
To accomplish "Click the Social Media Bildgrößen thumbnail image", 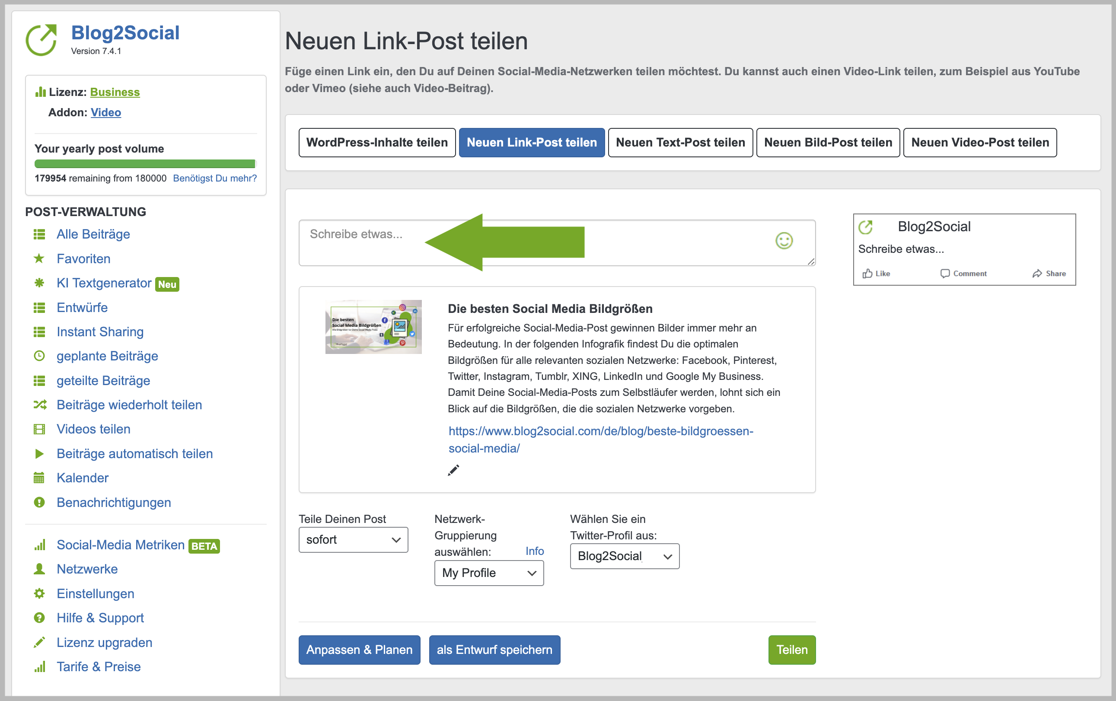I will [373, 327].
